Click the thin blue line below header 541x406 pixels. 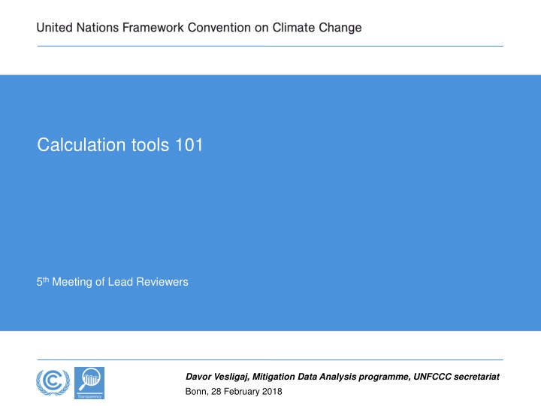coord(270,46)
